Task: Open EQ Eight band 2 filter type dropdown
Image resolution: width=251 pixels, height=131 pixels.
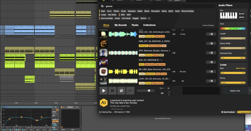Action: coord(11,128)
